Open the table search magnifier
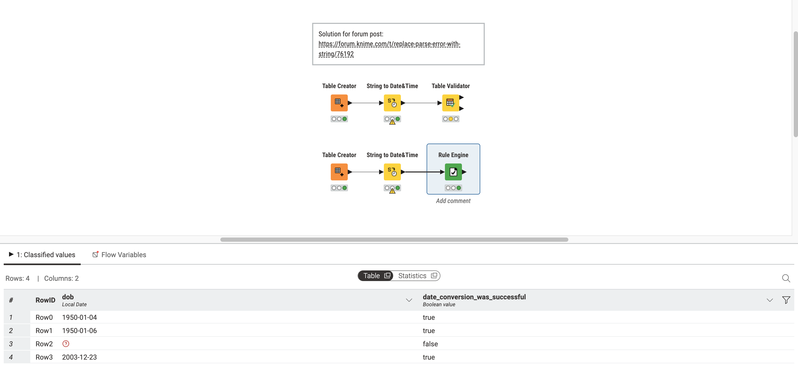Screen dimensions: 798x371 786,278
